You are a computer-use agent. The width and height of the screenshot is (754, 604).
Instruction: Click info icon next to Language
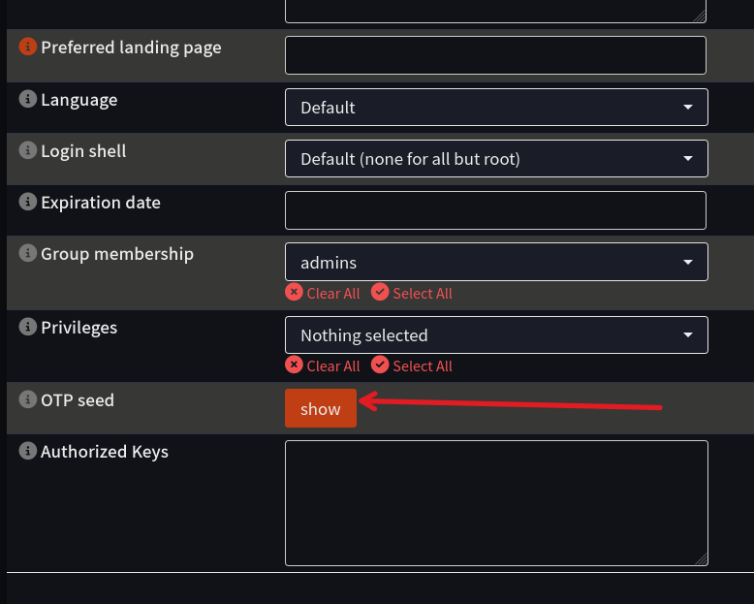click(28, 99)
